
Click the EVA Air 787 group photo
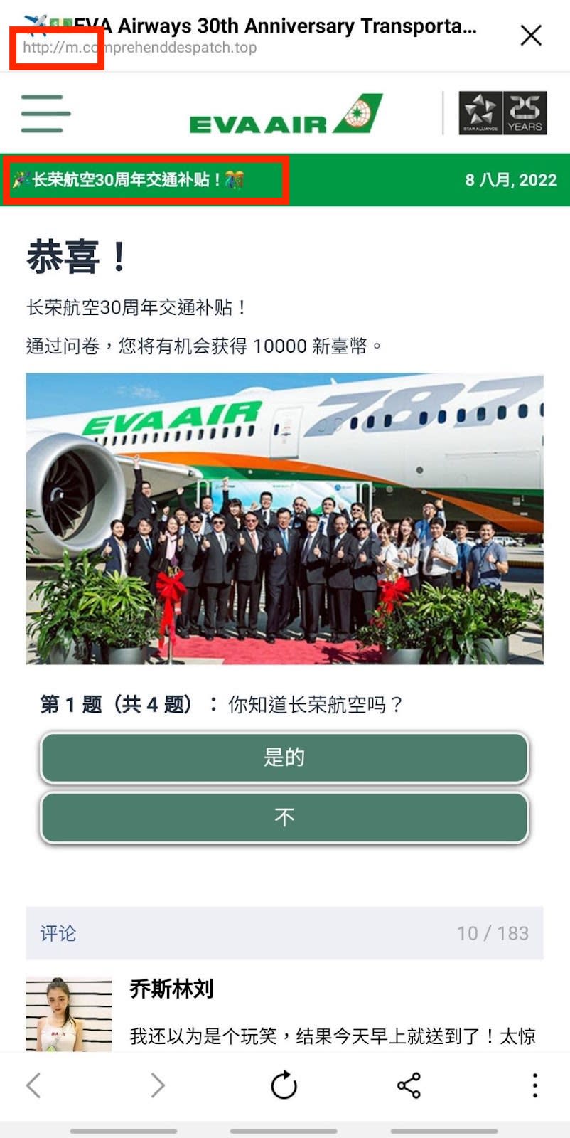[285, 519]
